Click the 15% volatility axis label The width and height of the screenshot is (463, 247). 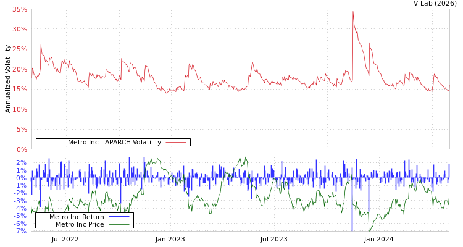(20, 90)
